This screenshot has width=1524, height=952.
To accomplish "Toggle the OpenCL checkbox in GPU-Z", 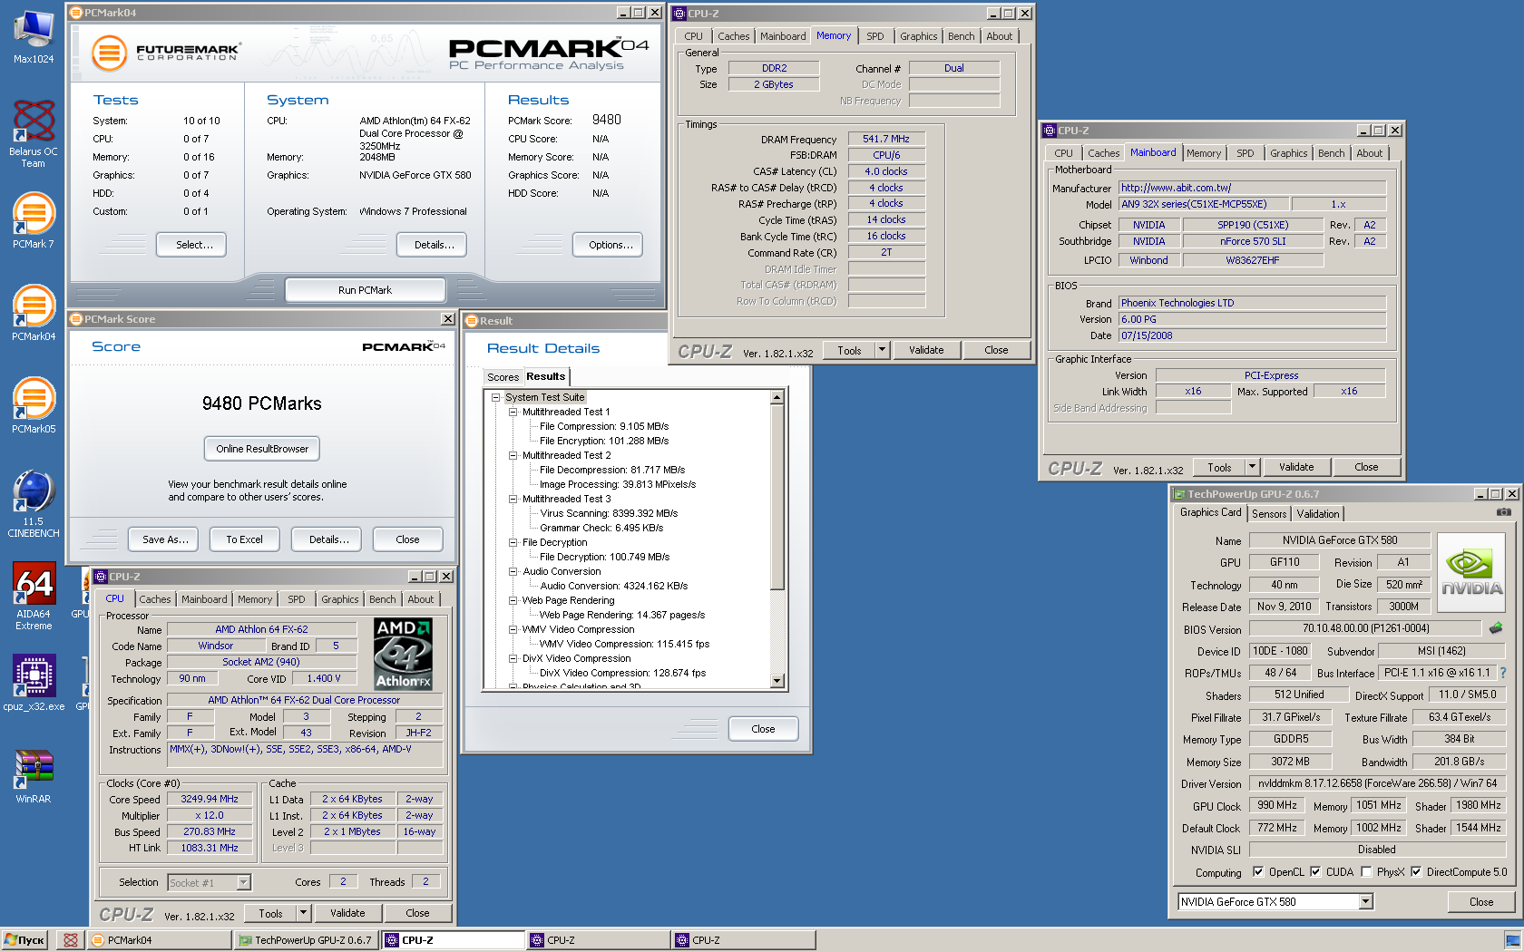I will pyautogui.click(x=1258, y=872).
